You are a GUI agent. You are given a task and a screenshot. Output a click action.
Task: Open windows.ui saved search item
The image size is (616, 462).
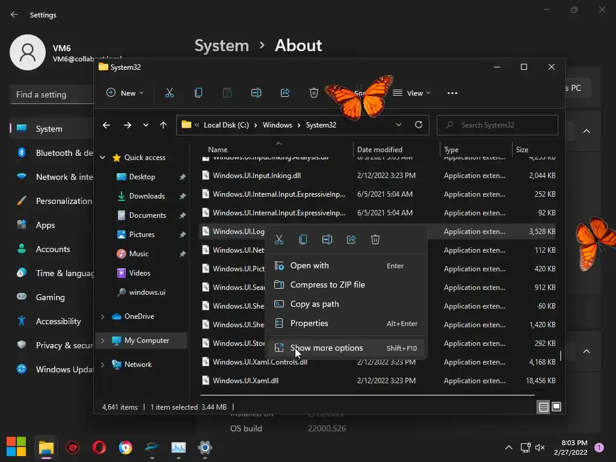147,292
